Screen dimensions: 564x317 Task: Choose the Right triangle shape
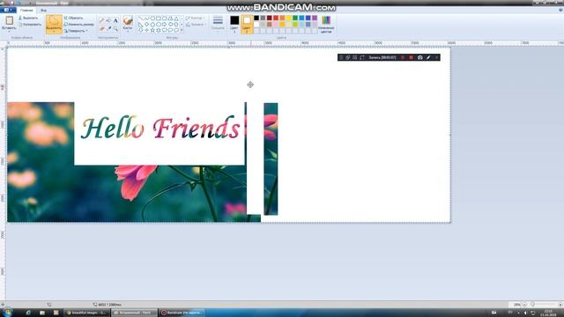140,25
